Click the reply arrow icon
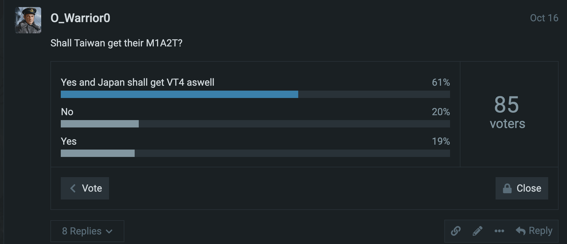 coord(520,231)
